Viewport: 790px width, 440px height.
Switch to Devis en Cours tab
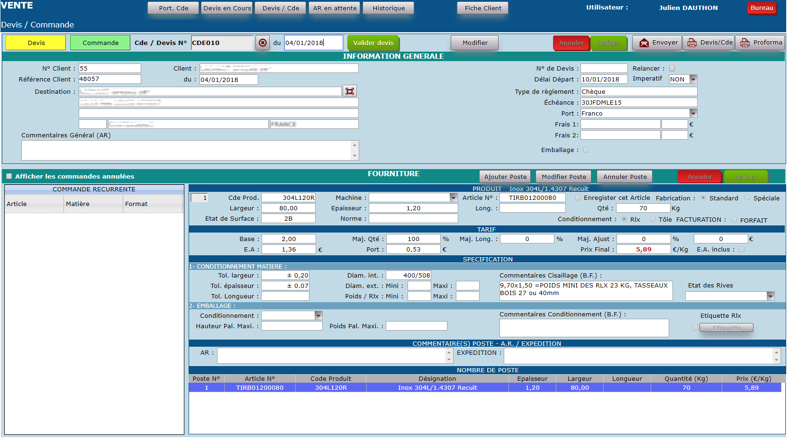tap(227, 8)
